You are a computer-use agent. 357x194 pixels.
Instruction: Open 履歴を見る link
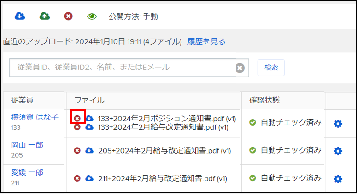pyautogui.click(x=206, y=41)
